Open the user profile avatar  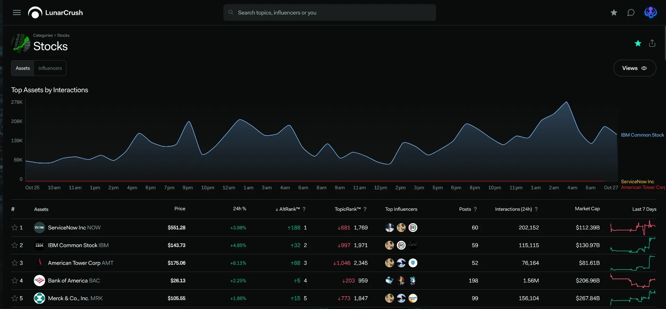click(650, 13)
